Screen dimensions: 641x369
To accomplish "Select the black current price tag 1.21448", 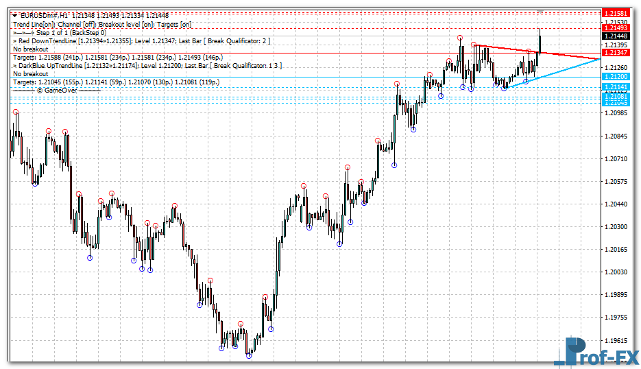I will coord(614,36).
